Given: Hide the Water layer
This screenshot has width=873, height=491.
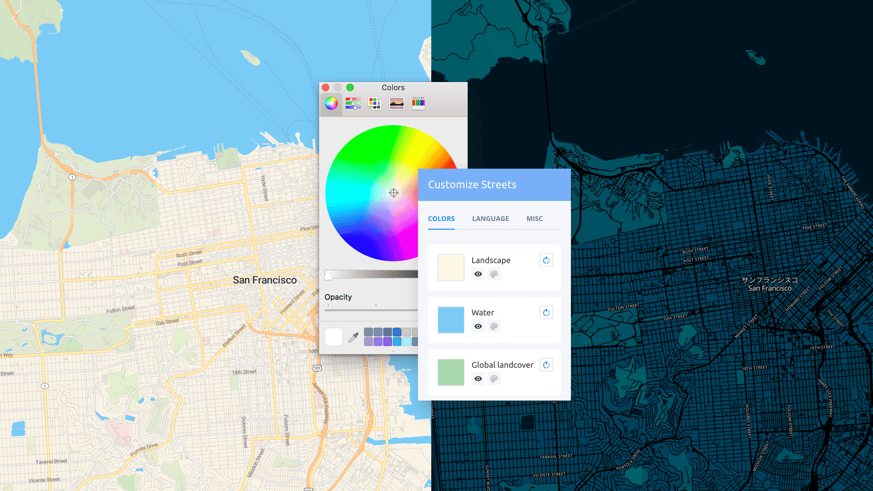Looking at the screenshot, I should coord(478,326).
